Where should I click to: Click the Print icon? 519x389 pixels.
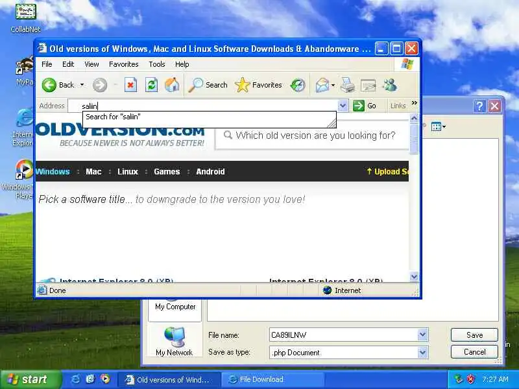(x=348, y=85)
